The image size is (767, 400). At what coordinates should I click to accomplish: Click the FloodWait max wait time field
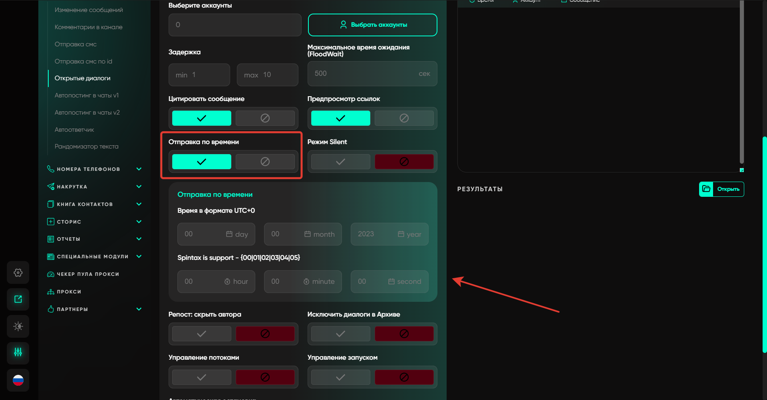[364, 74]
